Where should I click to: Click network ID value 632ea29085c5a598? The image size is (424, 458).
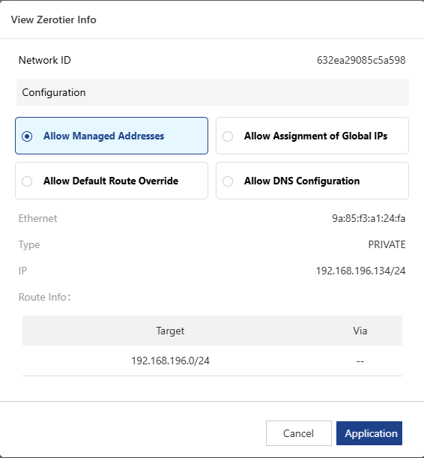361,60
